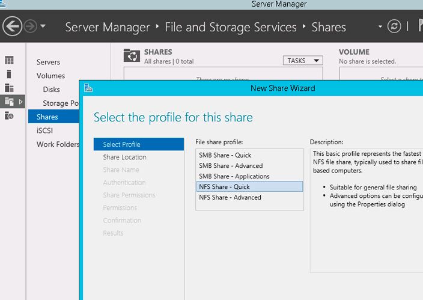Expand the navigation history dropdown arrow
This screenshot has width=423, height=300.
point(43,27)
